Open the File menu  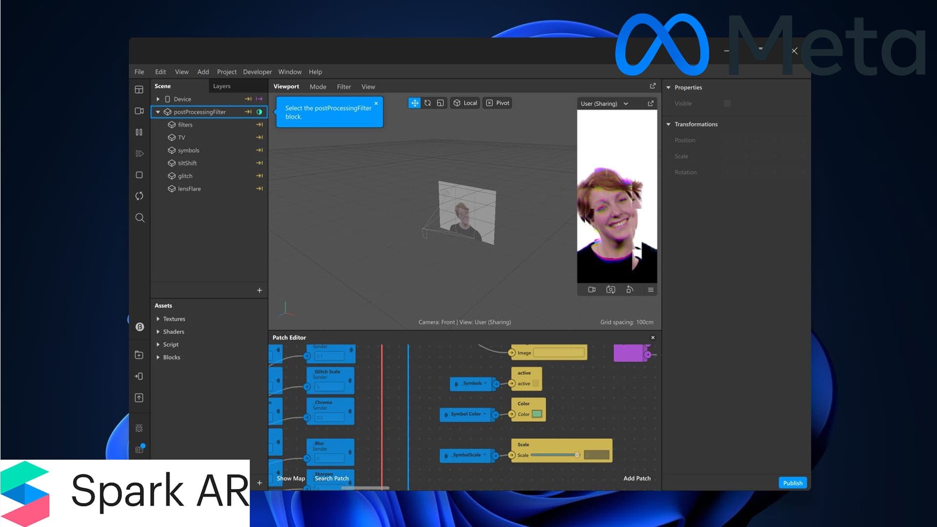click(x=139, y=72)
